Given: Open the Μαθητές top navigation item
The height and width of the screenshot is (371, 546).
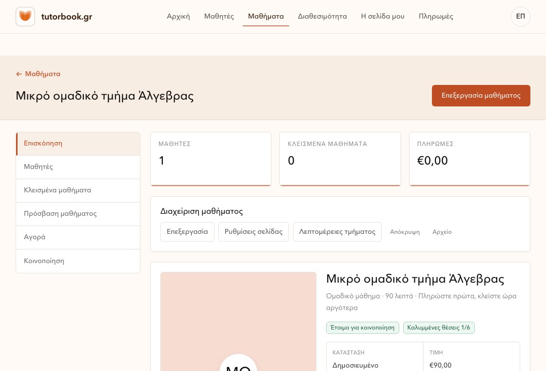Looking at the screenshot, I should [219, 17].
